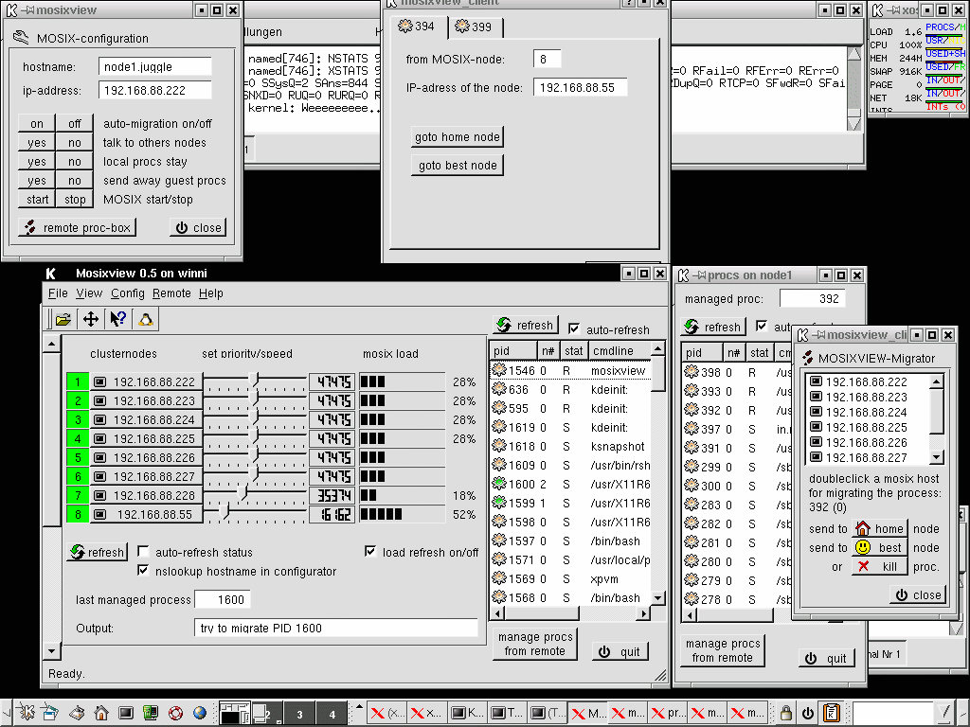Click the right arrow of the process list scrollbar
This screenshot has width=970, height=727.
click(x=644, y=613)
